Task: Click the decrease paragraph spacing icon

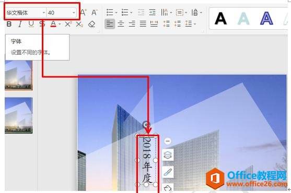Action: pos(178,24)
